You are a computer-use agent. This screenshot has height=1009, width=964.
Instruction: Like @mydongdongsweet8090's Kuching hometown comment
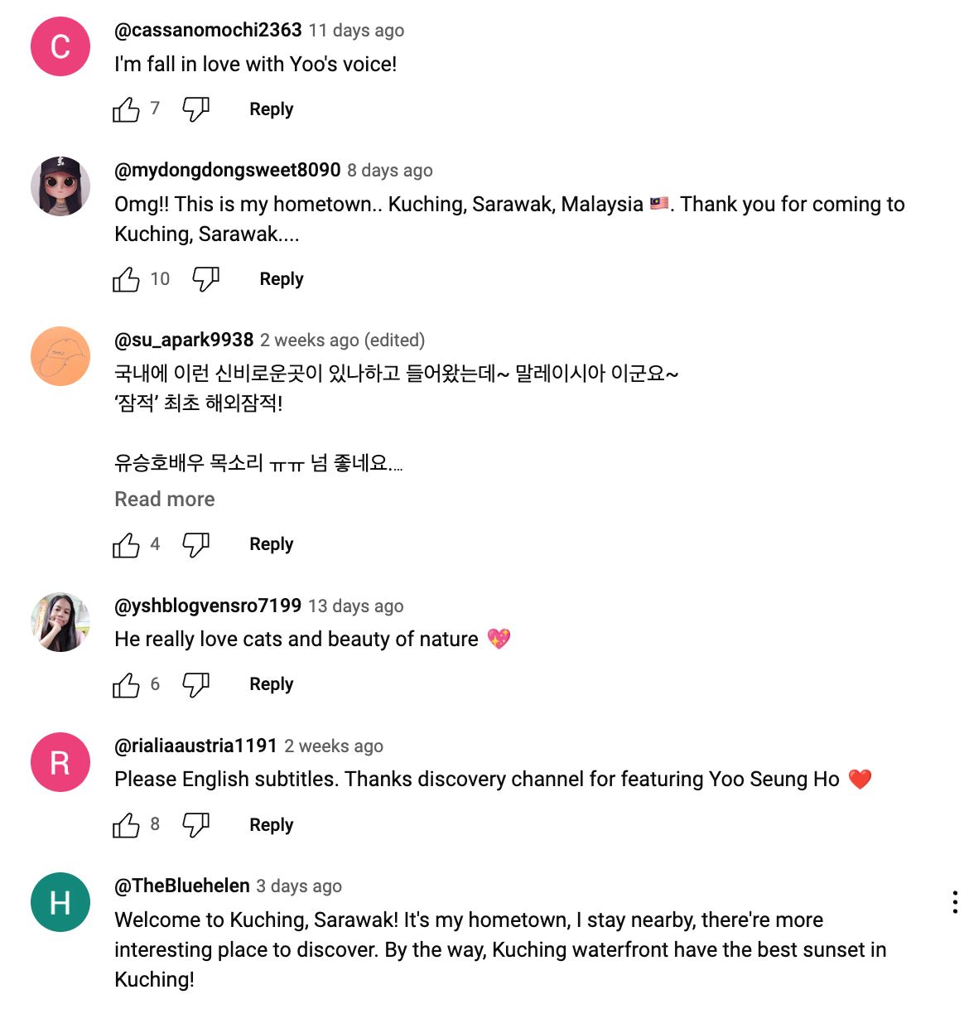pos(126,279)
